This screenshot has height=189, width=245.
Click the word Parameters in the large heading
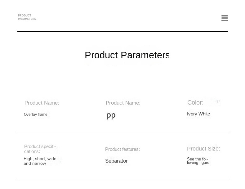click(145, 55)
